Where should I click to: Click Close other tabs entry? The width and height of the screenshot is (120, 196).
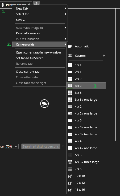click(x=27, y=77)
